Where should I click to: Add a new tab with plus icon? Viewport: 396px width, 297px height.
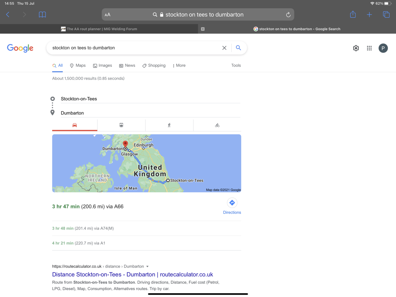pyautogui.click(x=369, y=15)
